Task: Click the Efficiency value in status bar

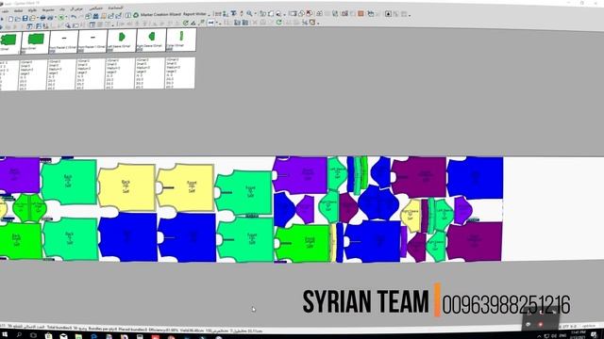Action: pyautogui.click(x=163, y=331)
